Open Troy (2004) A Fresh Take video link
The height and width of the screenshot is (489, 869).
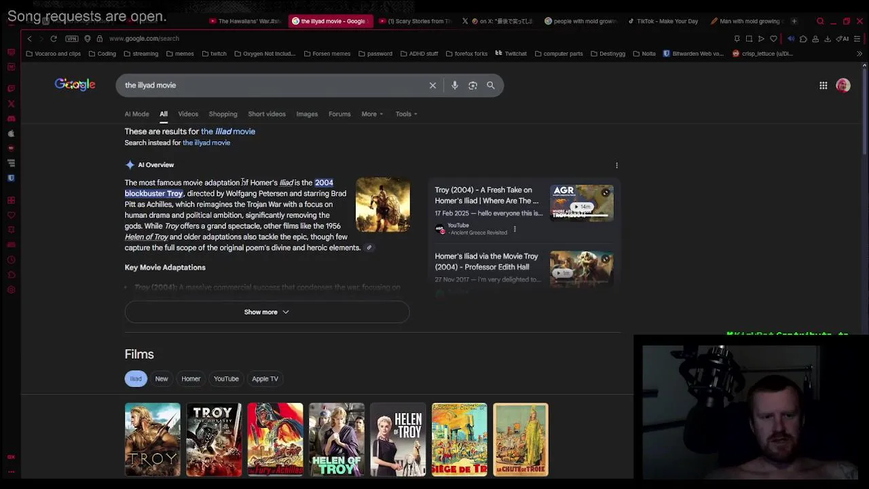point(487,196)
